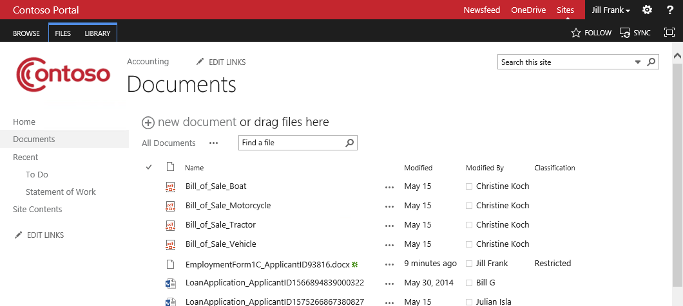
Task: Open ellipsis menu for EmploymentForm1C document
Action: click(389, 264)
